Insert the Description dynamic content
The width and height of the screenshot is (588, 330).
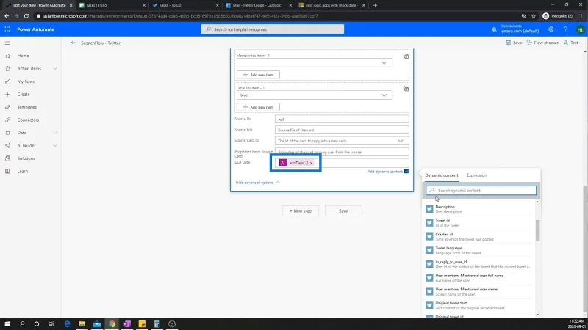(x=479, y=209)
